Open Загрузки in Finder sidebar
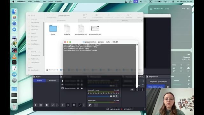Screen dimensions: 204x115 click(35, 30)
